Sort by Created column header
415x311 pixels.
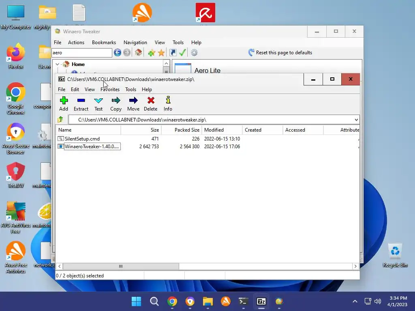pos(263,130)
